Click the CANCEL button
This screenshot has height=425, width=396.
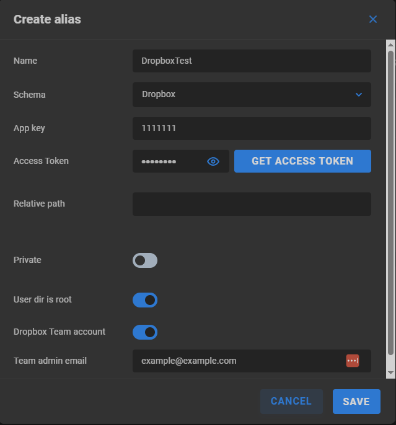point(291,401)
